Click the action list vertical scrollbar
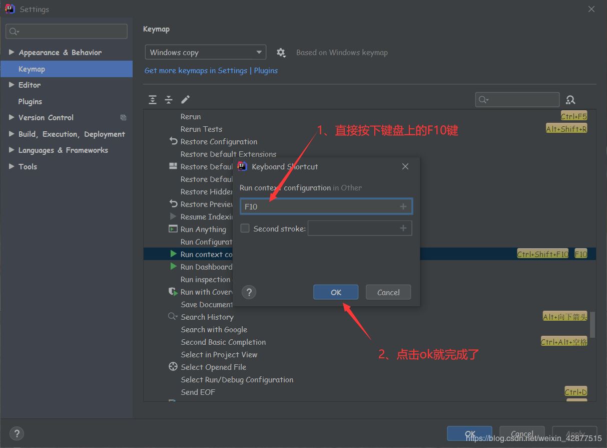Screen dimensions: 607x448 click(592, 324)
